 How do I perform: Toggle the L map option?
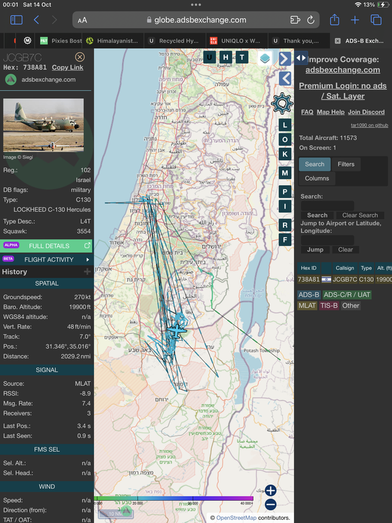coord(285,126)
